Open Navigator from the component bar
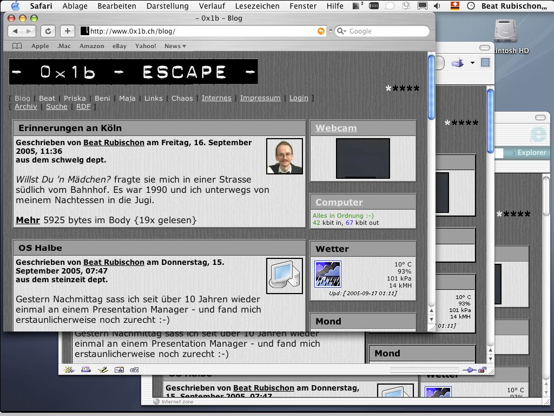Viewport: 554px width, 416px height. point(69,369)
